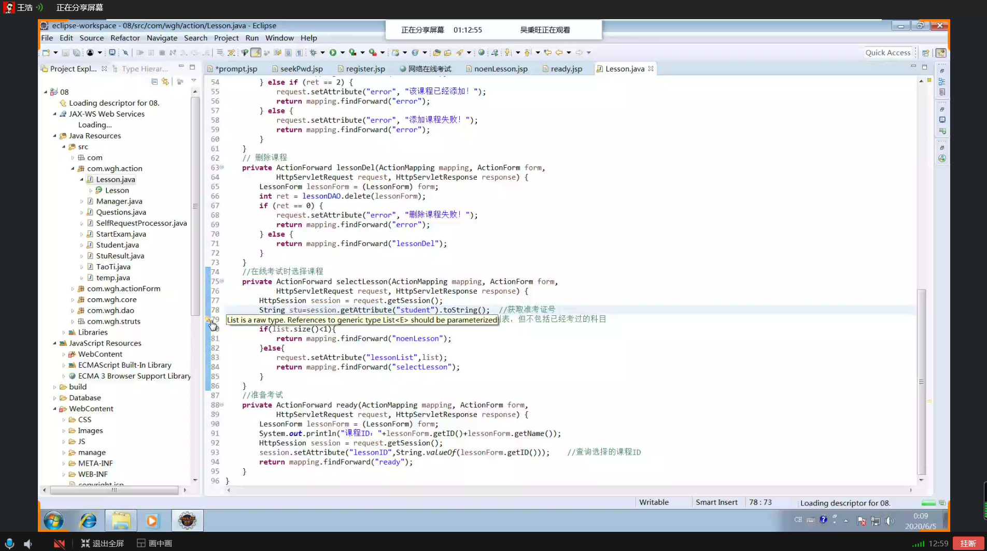The width and height of the screenshot is (987, 551).
Task: Click the Resume debug toolbar icon
Action: [140, 52]
